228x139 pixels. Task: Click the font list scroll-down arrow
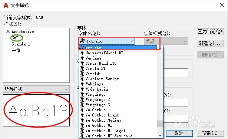(x=160, y=135)
